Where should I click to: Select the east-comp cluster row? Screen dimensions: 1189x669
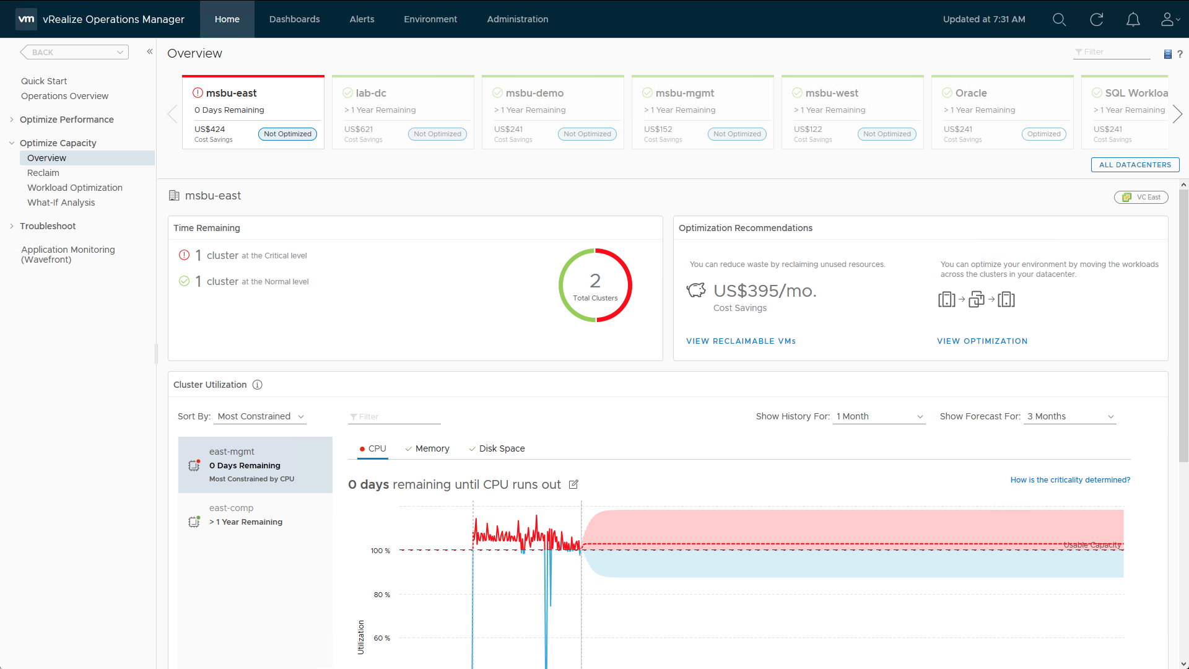pyautogui.click(x=255, y=516)
